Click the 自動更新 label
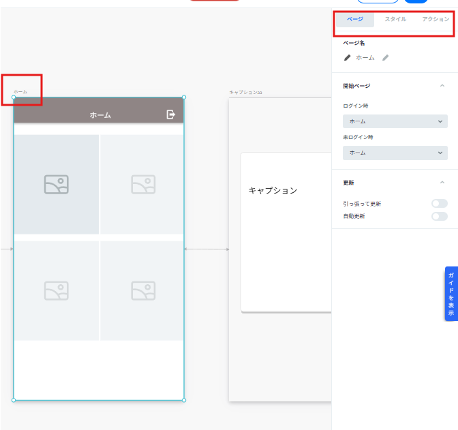The width and height of the screenshot is (458, 430). coord(354,216)
